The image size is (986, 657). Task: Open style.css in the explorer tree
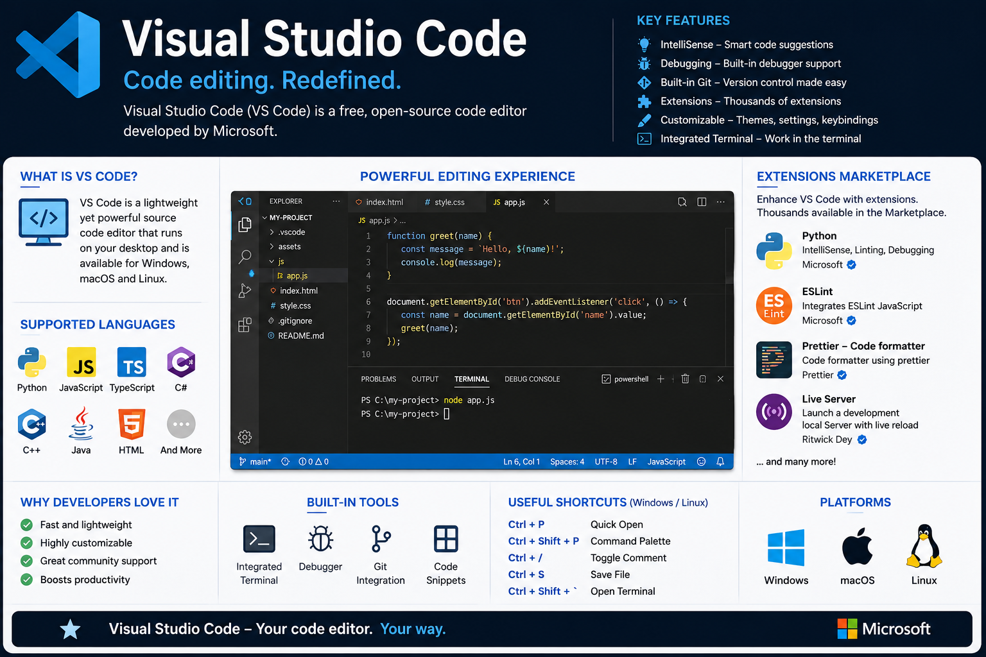[x=291, y=306]
